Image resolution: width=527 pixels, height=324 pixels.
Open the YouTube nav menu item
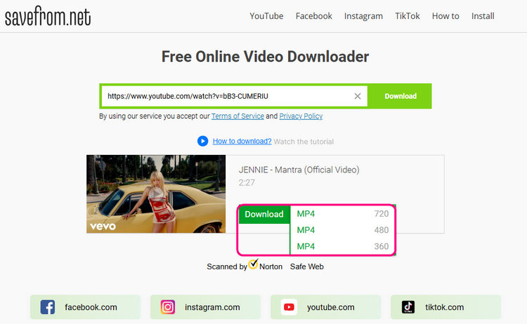(266, 16)
